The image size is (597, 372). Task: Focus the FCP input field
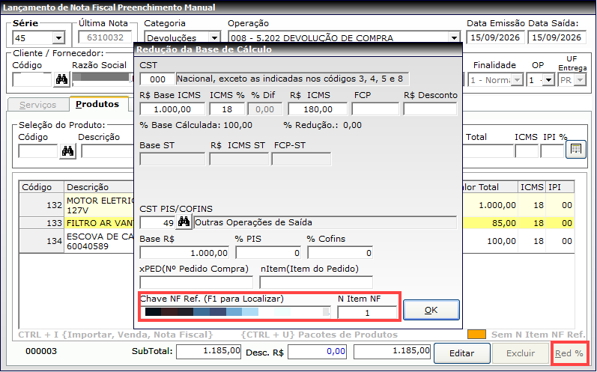click(375, 109)
